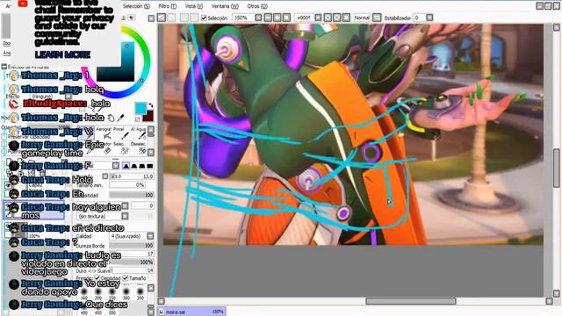
Task: Open the Calidad 4 (Suavizado) dropdown
Action: pyautogui.click(x=150, y=236)
